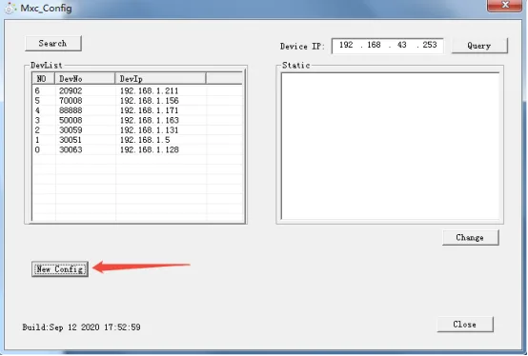Click the Mxc_Config title bar app icon

tap(10, 8)
